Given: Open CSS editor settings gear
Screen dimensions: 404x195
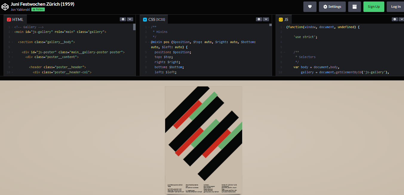Looking at the screenshot, I should [259, 19].
